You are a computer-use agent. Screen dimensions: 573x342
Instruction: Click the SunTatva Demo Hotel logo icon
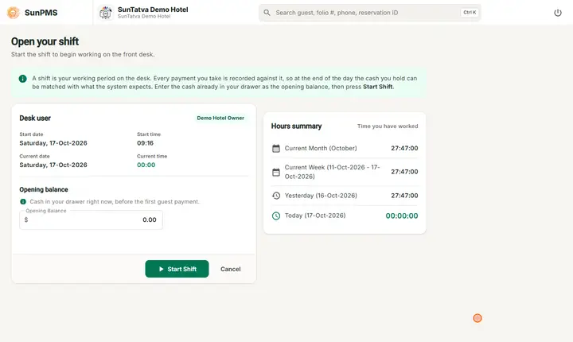106,13
